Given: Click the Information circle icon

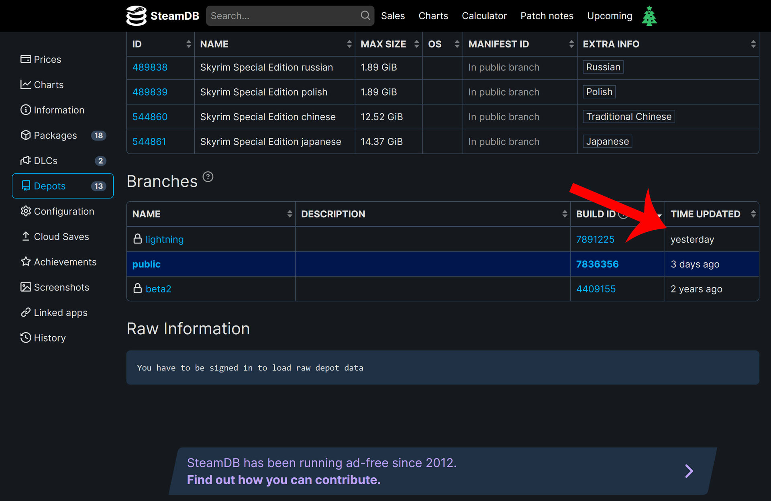Looking at the screenshot, I should [x=26, y=110].
